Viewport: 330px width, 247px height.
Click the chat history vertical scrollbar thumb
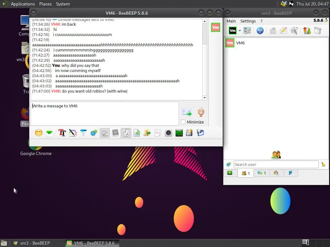point(205,34)
